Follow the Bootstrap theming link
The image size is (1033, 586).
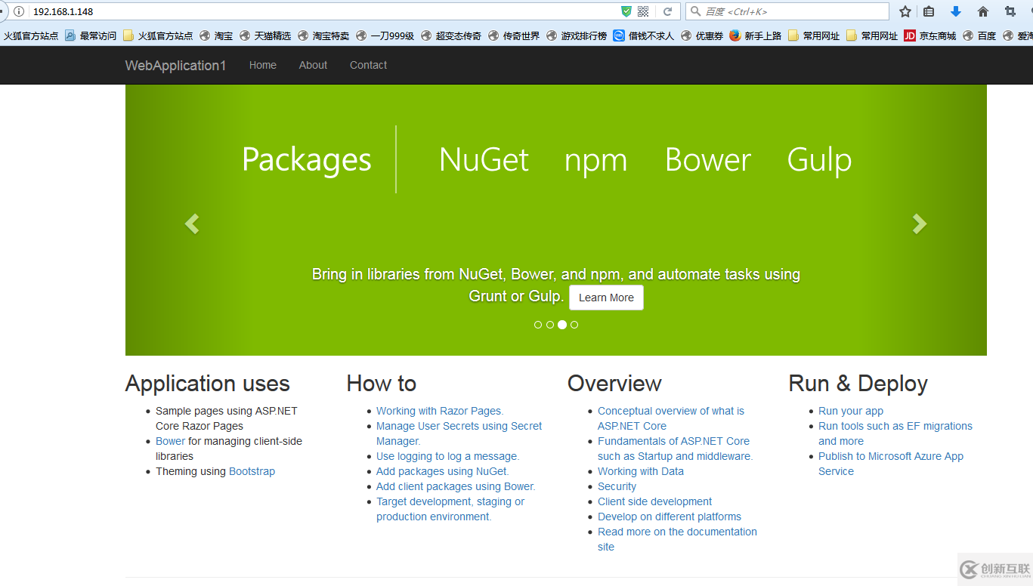[x=252, y=470]
